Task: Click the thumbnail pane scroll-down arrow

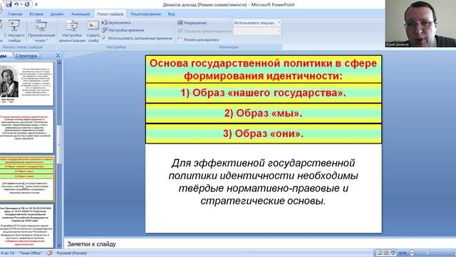Action: point(59,246)
